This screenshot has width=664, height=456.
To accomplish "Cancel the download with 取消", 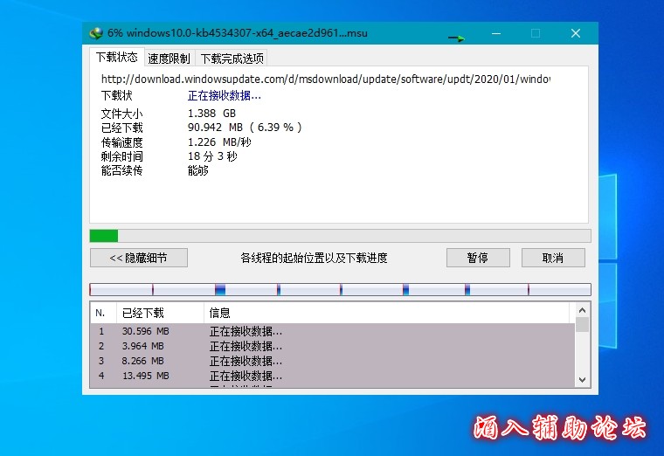I will tap(553, 258).
